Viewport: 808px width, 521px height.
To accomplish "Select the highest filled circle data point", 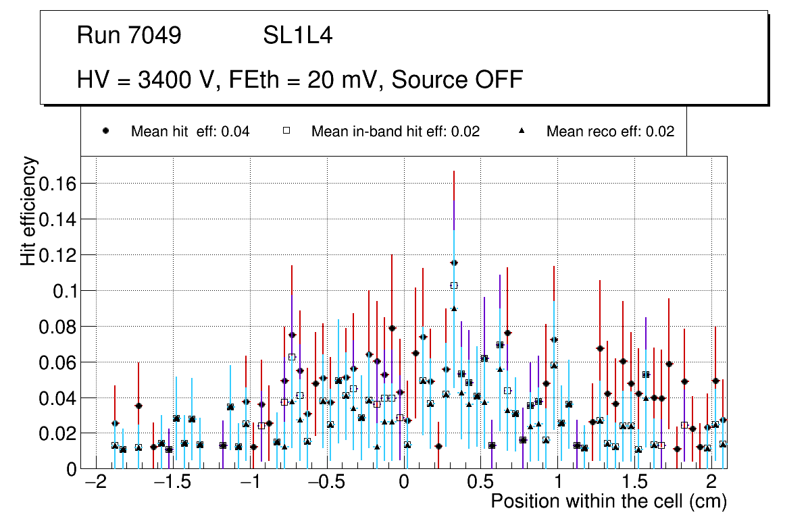I will click(x=454, y=263).
